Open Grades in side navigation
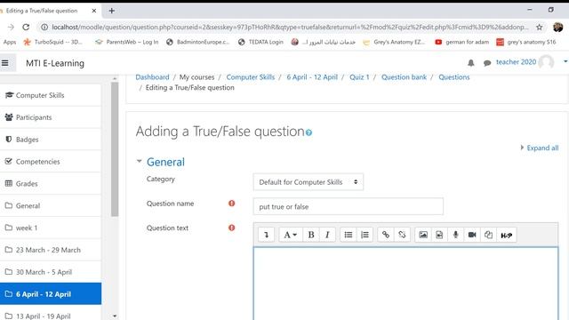This screenshot has width=569, height=320. pyautogui.click(x=51, y=184)
